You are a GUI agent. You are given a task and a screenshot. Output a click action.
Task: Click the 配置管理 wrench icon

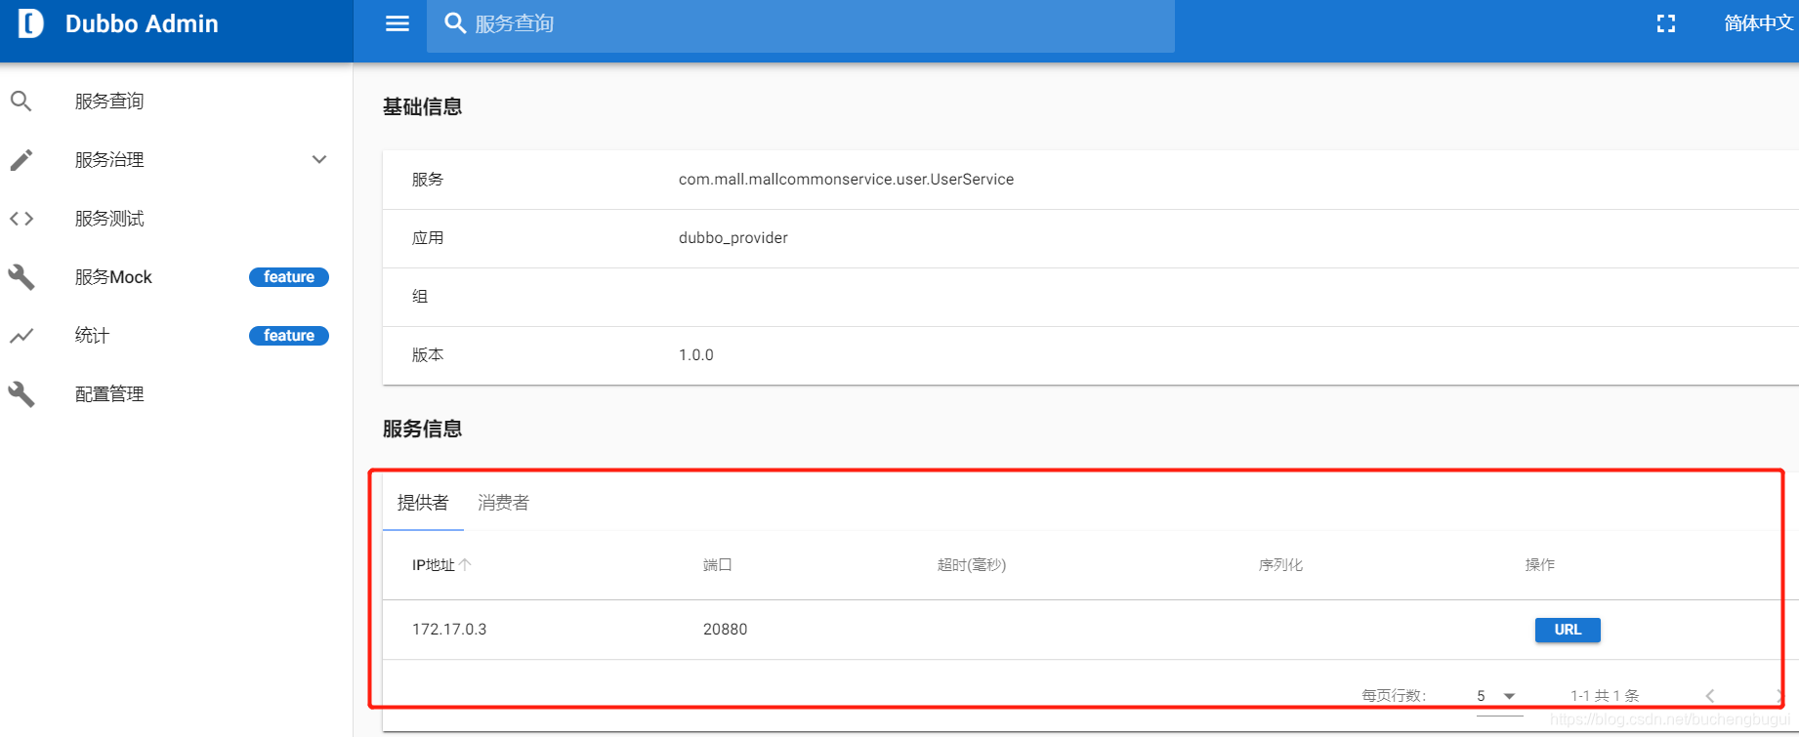pyautogui.click(x=21, y=393)
